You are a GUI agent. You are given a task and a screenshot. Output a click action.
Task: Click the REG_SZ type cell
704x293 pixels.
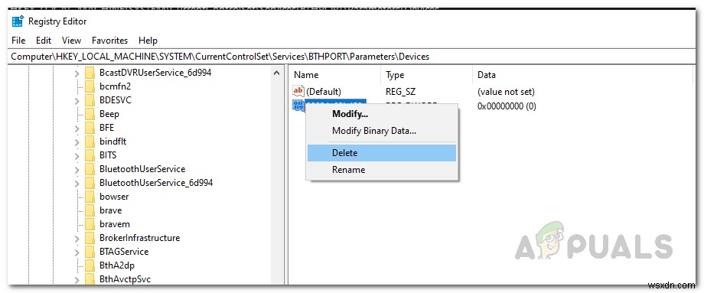point(401,92)
